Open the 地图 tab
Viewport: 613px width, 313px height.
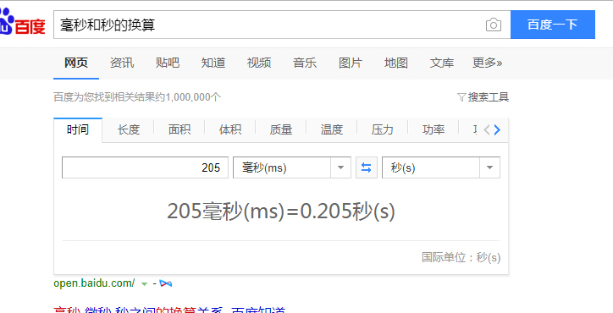(396, 63)
